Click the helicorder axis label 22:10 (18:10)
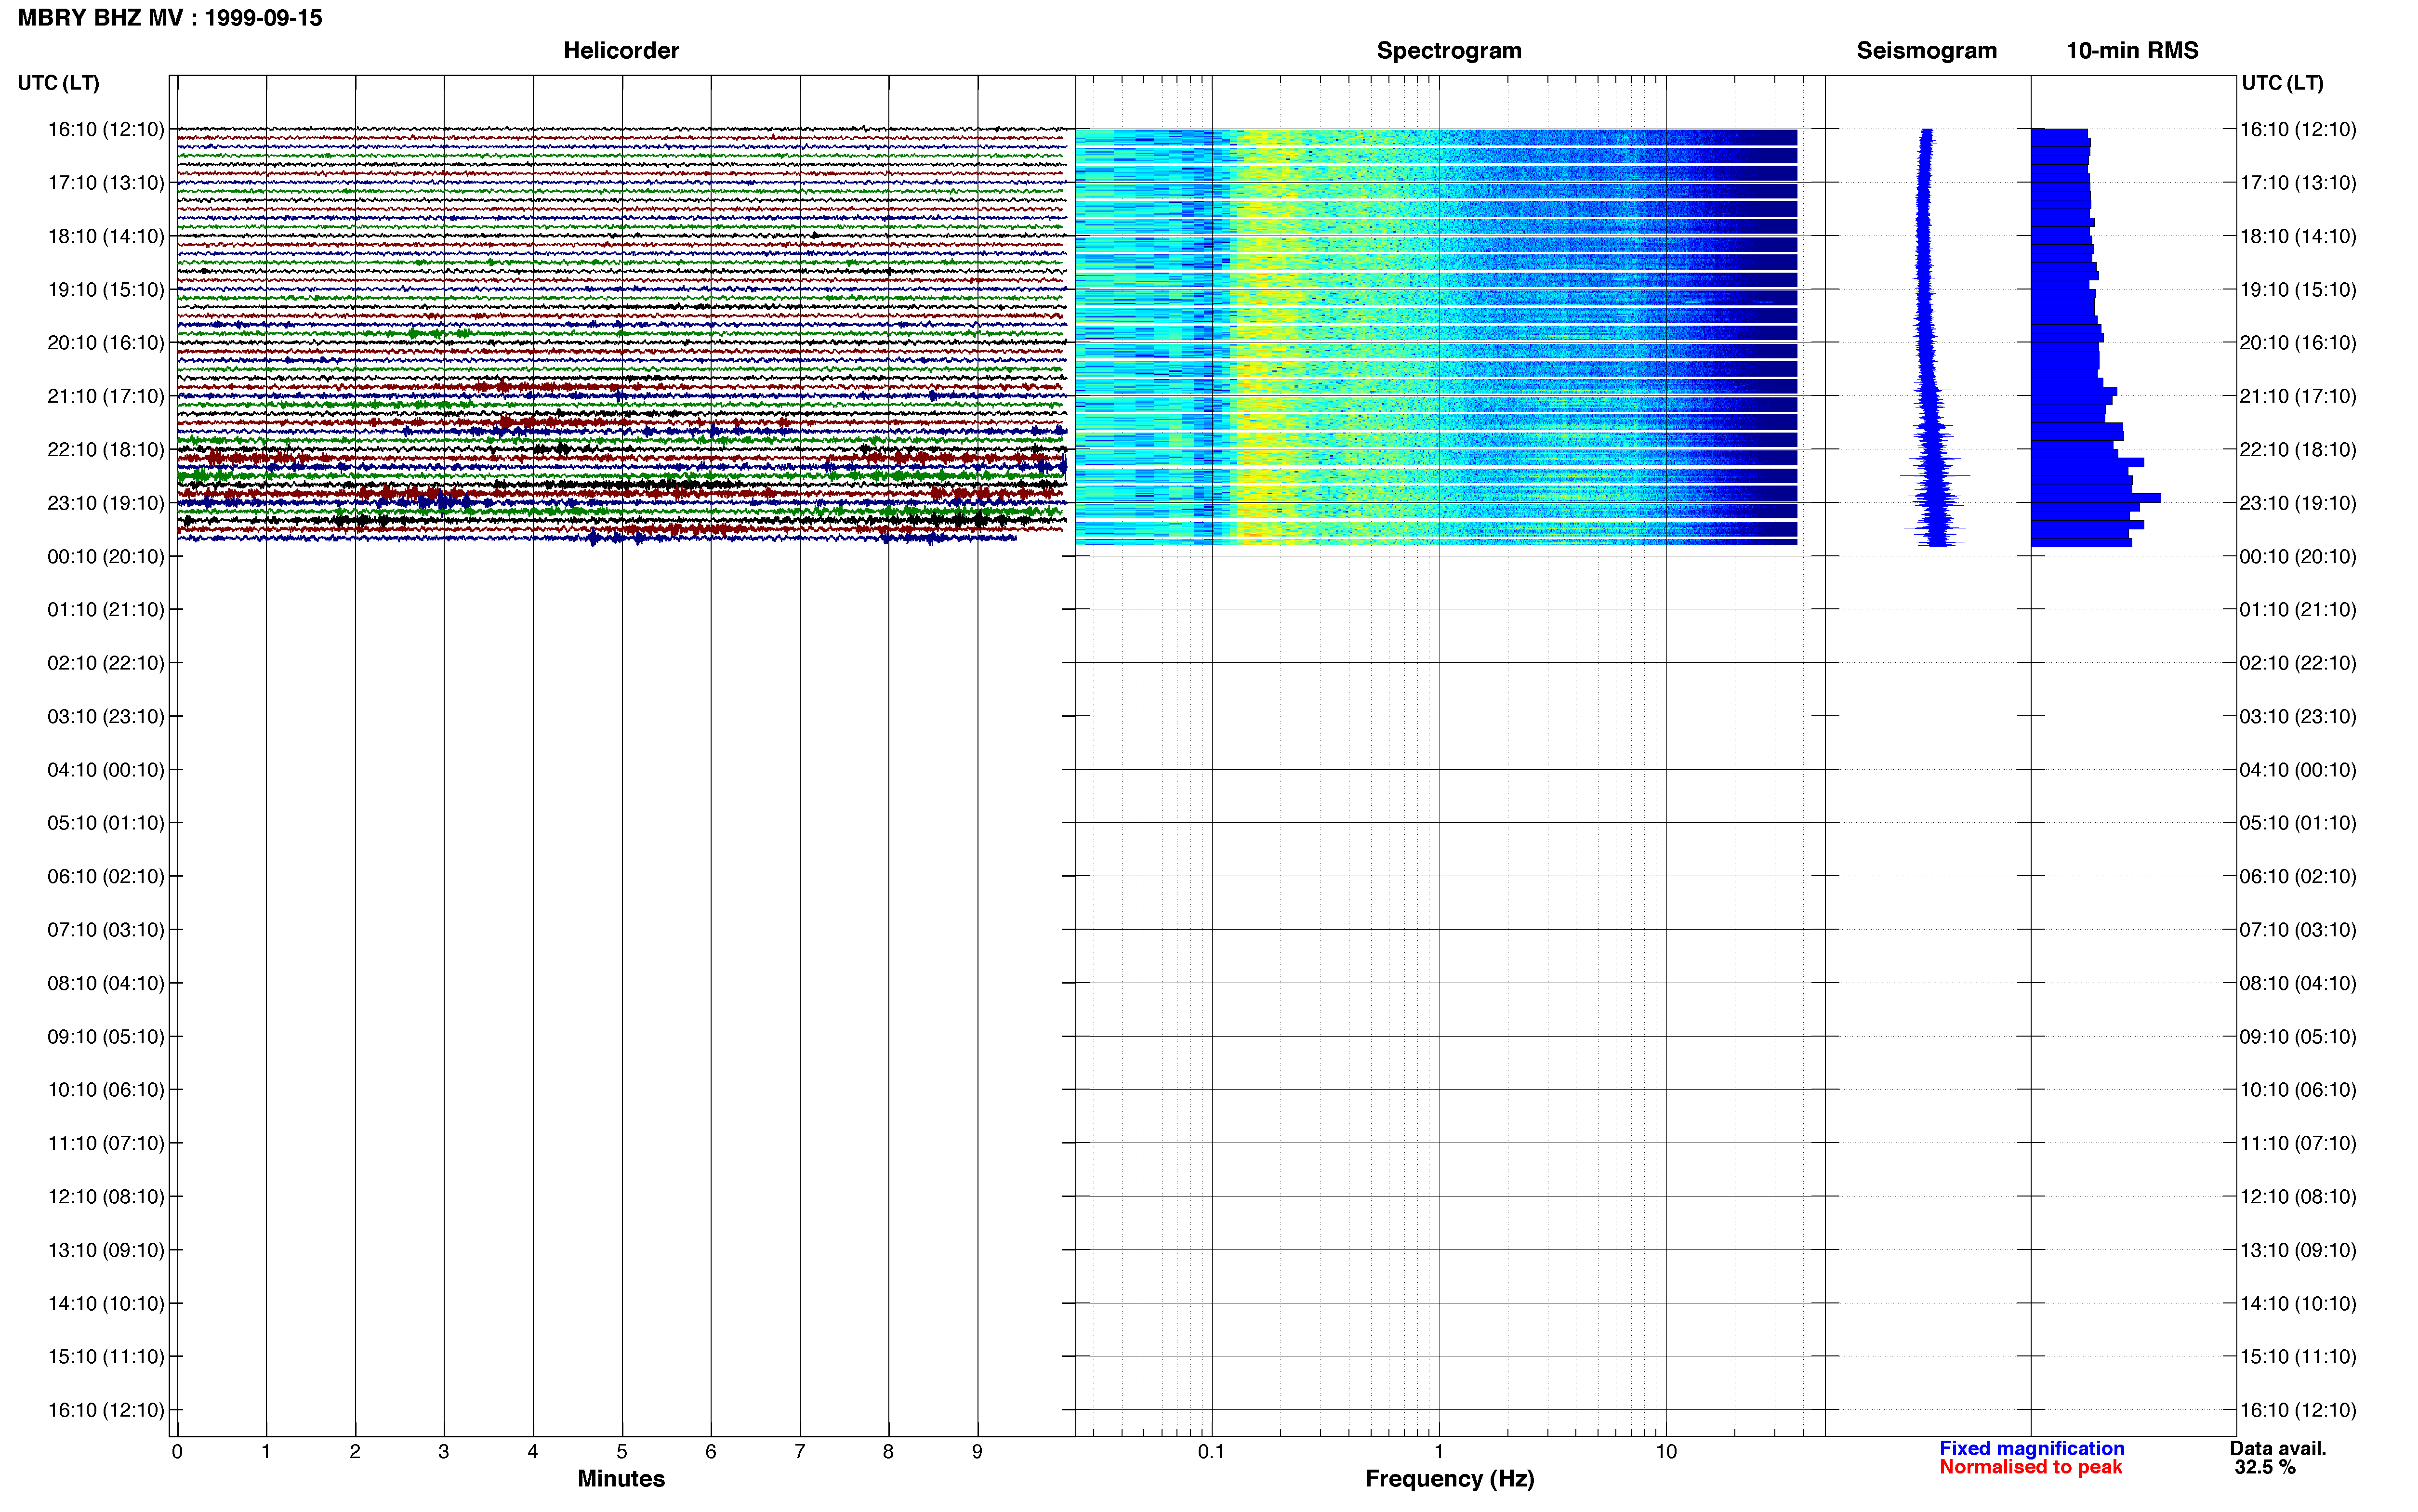The image size is (2418, 1512). (x=105, y=449)
